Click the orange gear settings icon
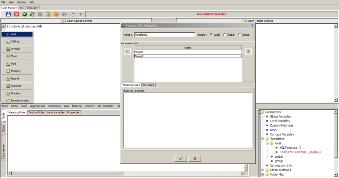 (x=56, y=14)
